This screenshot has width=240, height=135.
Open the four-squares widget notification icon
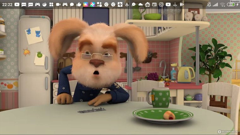51,4
